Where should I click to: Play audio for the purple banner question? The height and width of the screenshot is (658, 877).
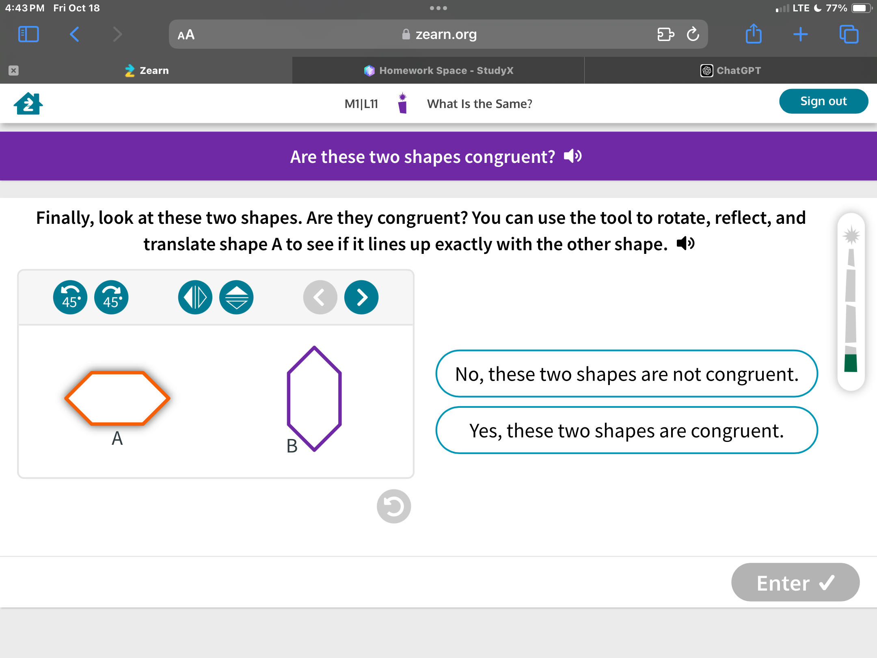click(573, 156)
